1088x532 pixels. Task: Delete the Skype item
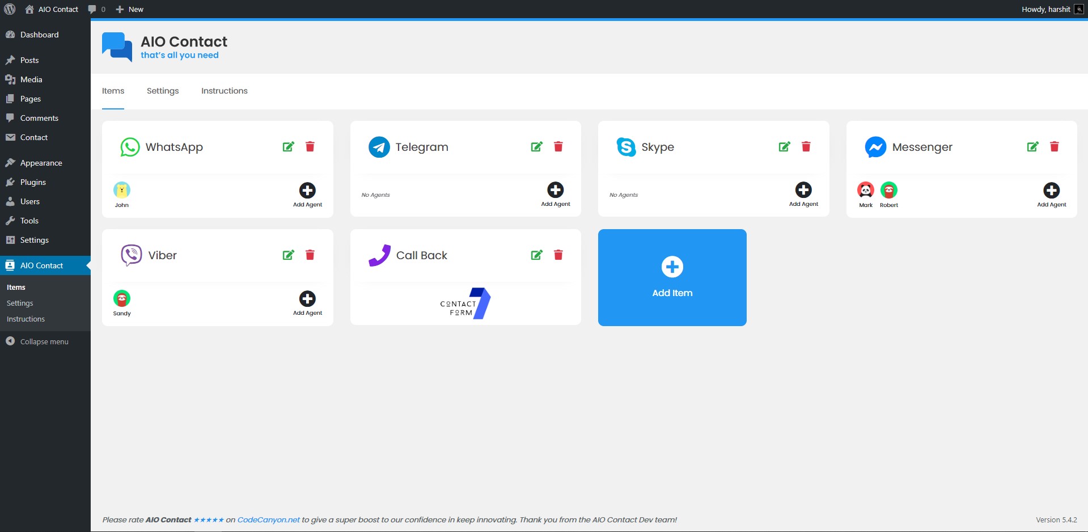click(x=806, y=147)
